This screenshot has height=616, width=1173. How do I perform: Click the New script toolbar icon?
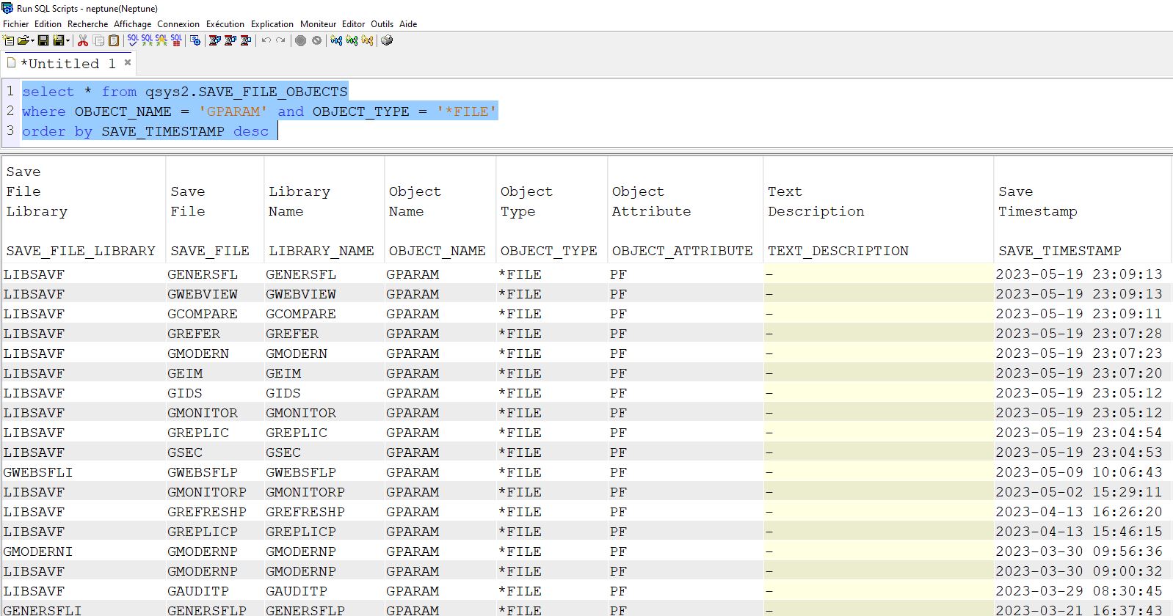point(9,40)
